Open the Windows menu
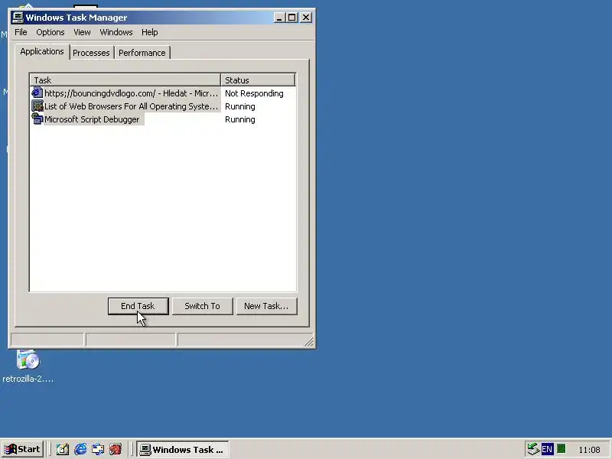The image size is (612, 459). [116, 32]
